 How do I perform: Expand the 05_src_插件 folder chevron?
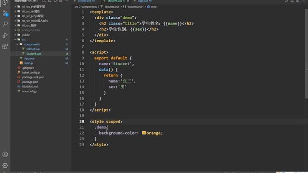click(x=15, y=25)
